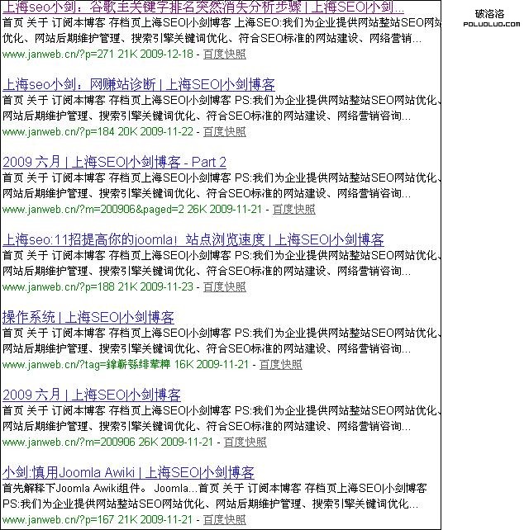Open 百度快照 for www.janweb.cn/?m=200906 26K result
The image size is (529, 530).
click(x=245, y=442)
